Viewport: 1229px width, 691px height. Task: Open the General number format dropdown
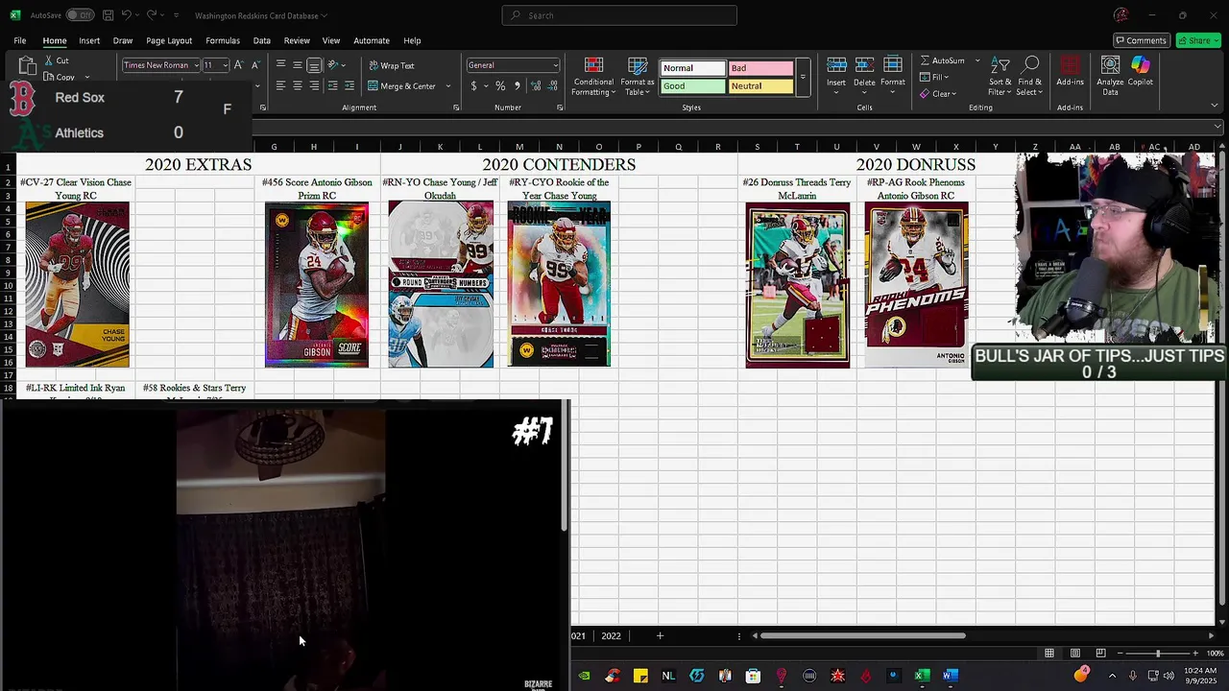coord(555,65)
